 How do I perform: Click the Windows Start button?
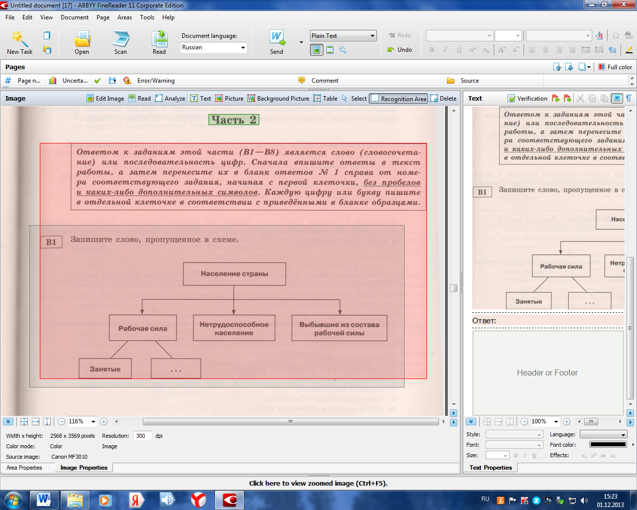pyautogui.click(x=13, y=500)
